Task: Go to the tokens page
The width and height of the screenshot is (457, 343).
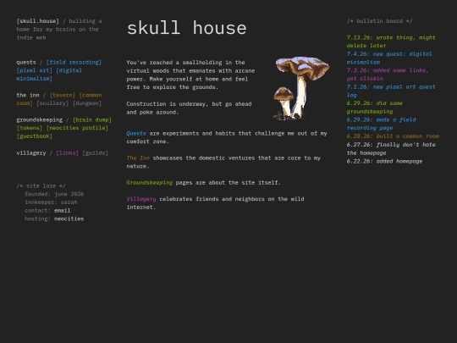Action: coord(30,128)
